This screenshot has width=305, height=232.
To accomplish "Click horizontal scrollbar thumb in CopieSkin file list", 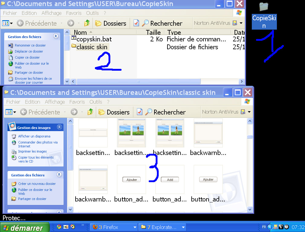I will [x=138, y=81].
